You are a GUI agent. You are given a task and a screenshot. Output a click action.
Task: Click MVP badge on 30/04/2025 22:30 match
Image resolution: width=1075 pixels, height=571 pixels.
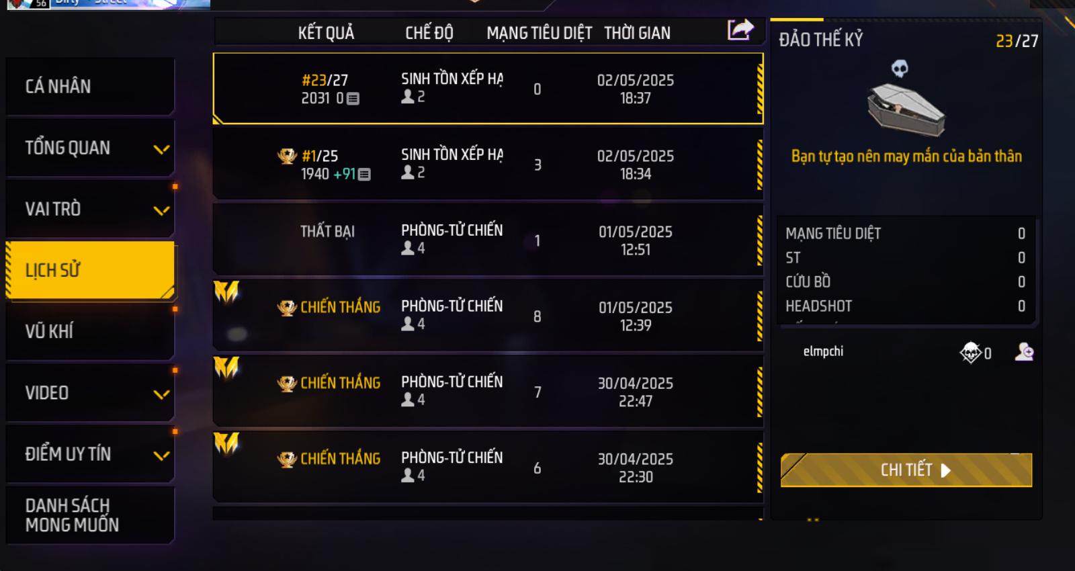226,443
